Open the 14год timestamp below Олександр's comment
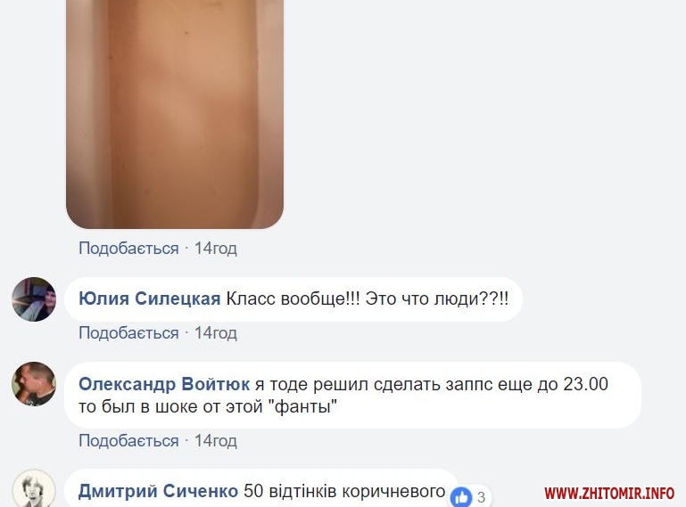This screenshot has height=507, width=686. 216,441
